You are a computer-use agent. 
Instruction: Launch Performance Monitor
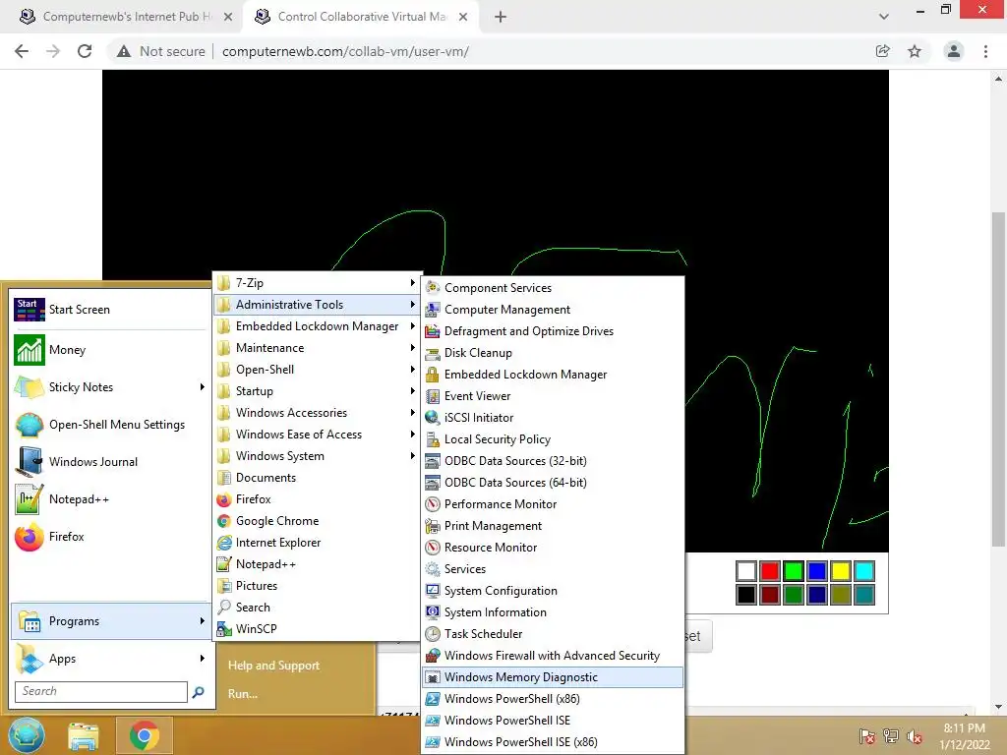click(553, 504)
